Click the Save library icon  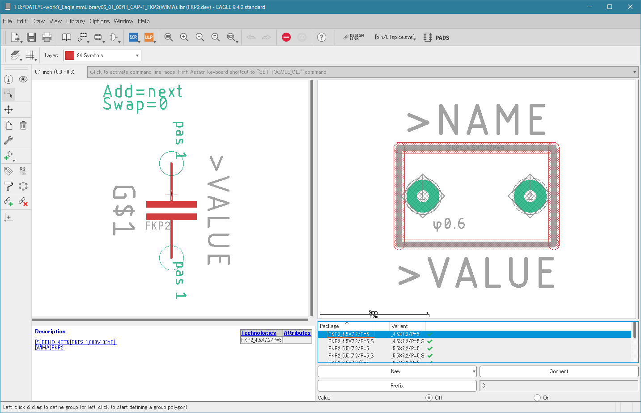pos(31,37)
